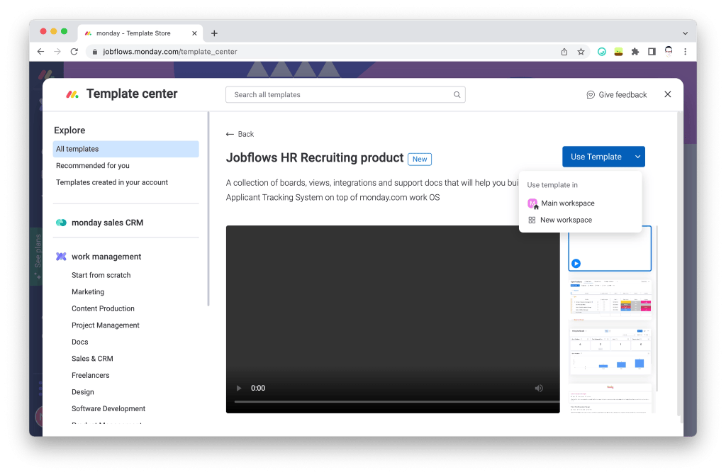The height and width of the screenshot is (475, 726).
Task: Open work management category
Action: click(x=99, y=257)
